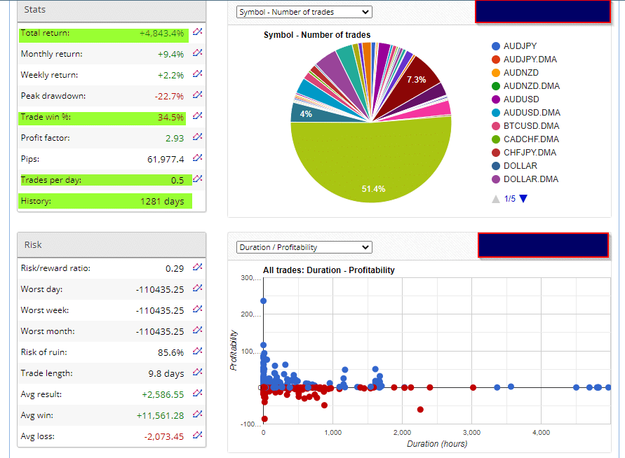Toggle the BTCUSD.DMA legend entry
The width and height of the screenshot is (625, 458).
coord(531,126)
